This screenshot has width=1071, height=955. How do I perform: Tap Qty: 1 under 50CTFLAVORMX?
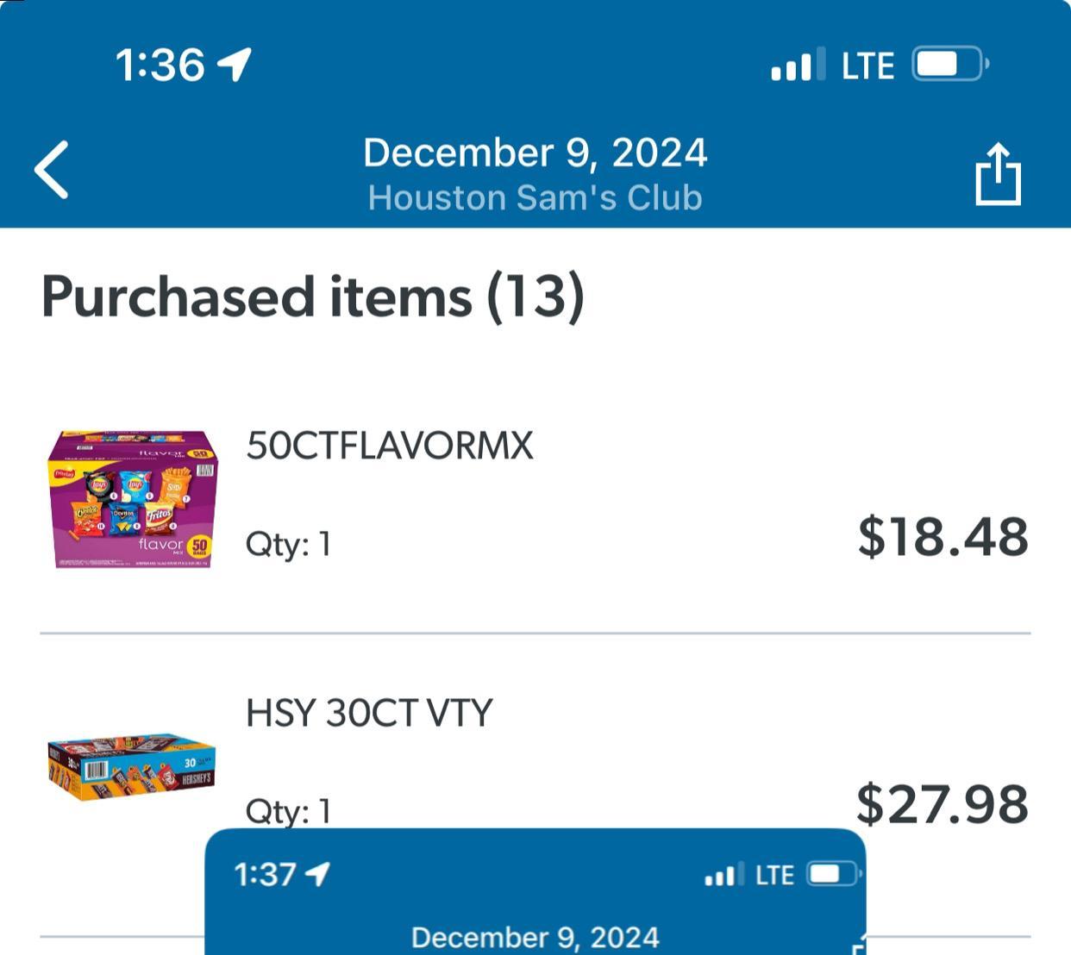click(288, 544)
